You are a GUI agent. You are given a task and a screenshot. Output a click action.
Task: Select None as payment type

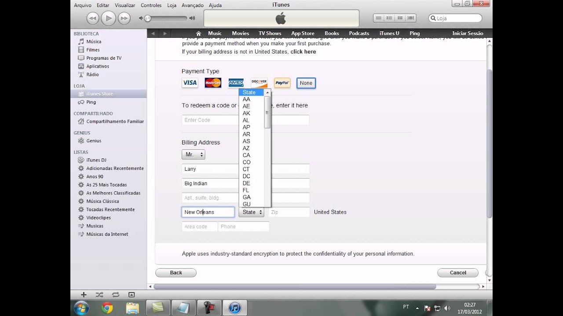point(306,83)
